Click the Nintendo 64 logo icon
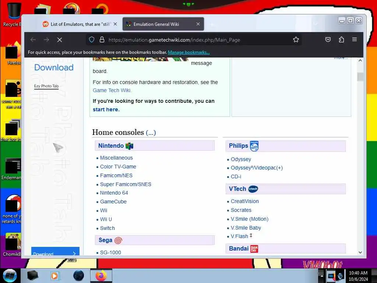This screenshot has height=283, width=377. click(x=129, y=146)
